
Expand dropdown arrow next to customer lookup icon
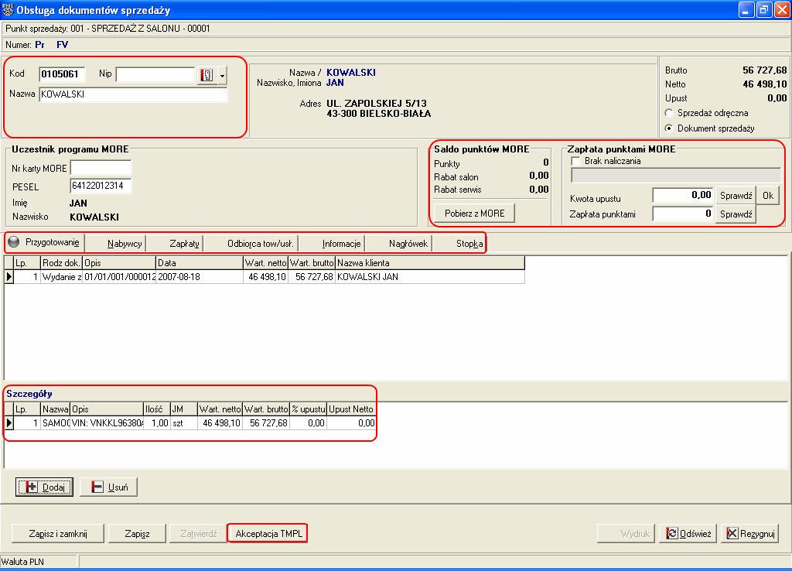[x=222, y=75]
